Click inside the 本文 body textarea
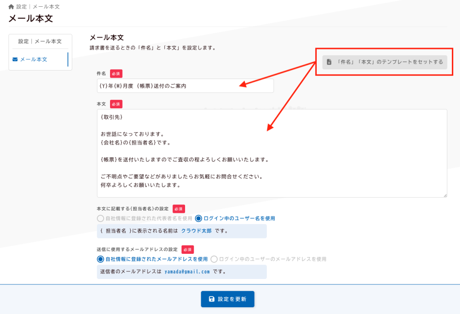Screen dimensions: 460x314 coord(272,153)
